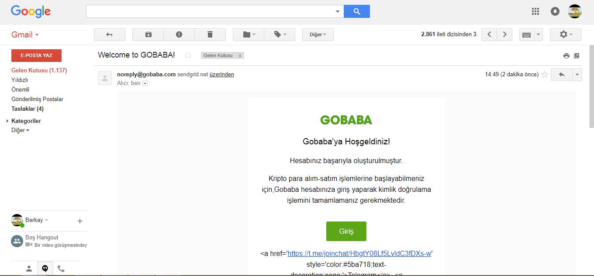Click the blue search button
This screenshot has width=594, height=276.
(357, 11)
